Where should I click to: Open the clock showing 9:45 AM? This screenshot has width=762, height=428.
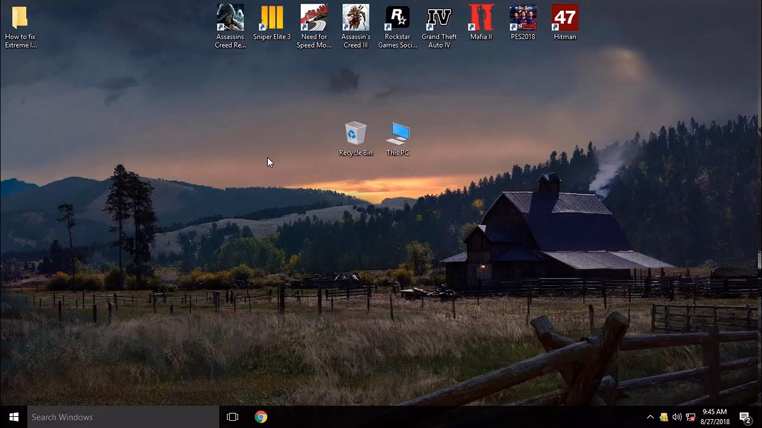(x=715, y=417)
